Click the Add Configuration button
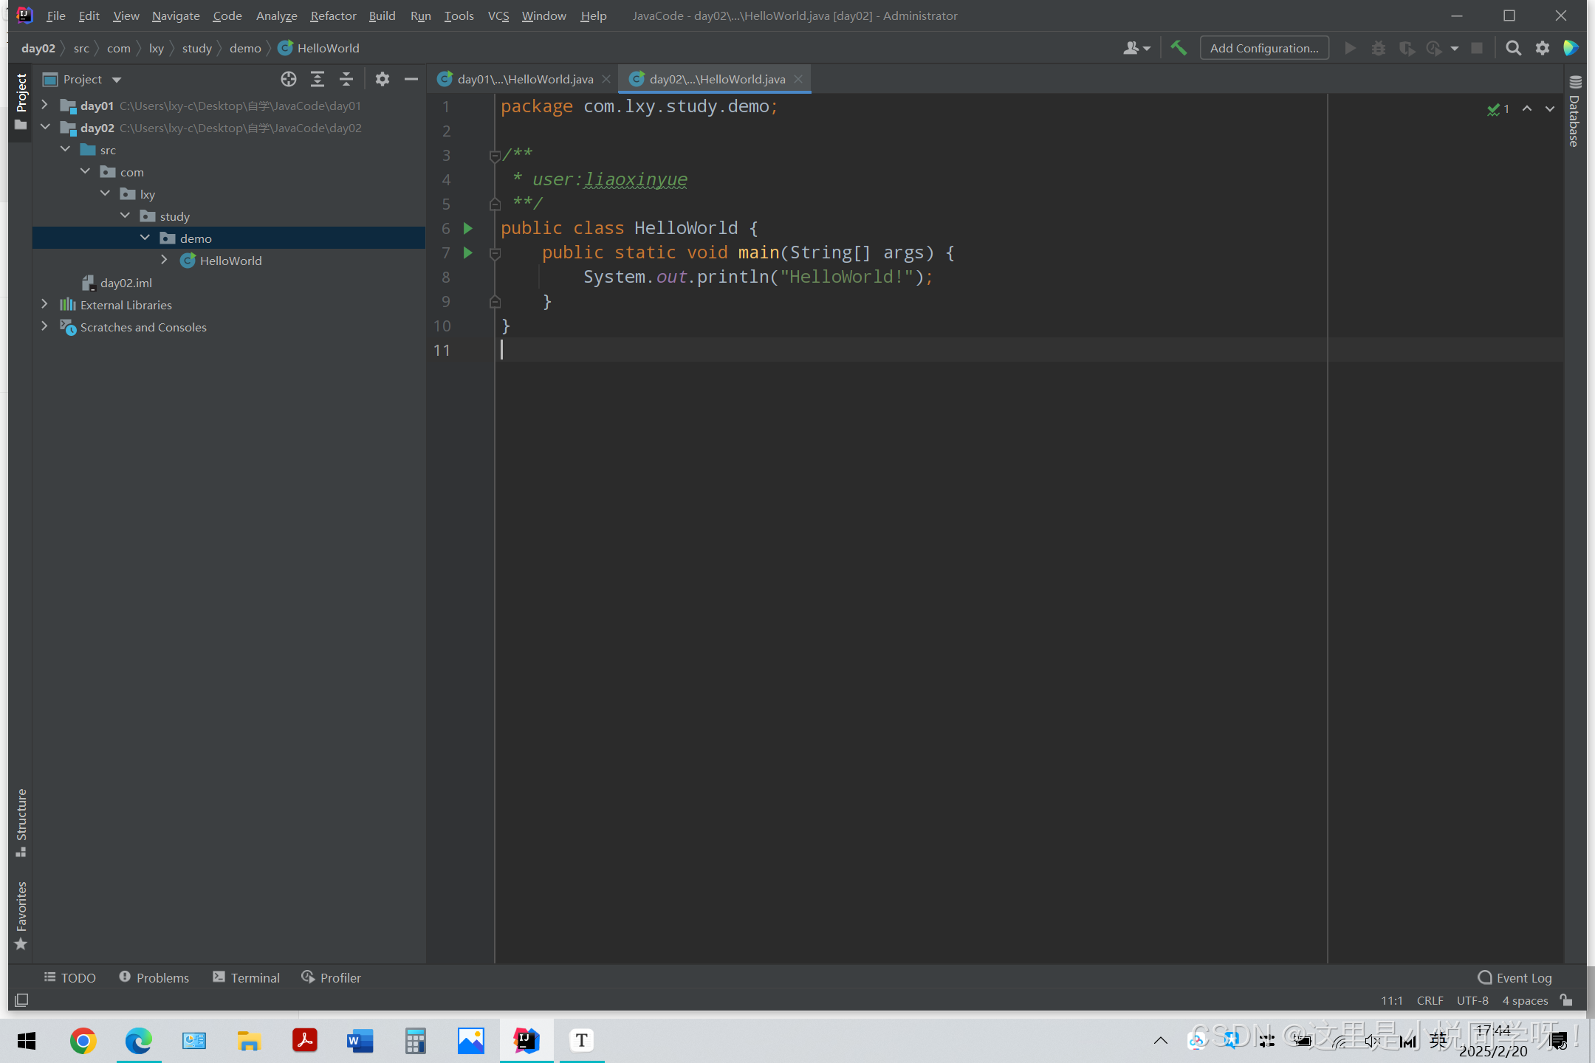This screenshot has width=1595, height=1063. [1263, 48]
